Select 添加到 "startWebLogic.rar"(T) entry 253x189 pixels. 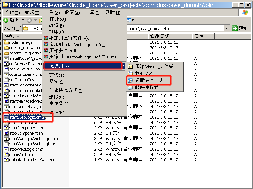click(x=85, y=44)
